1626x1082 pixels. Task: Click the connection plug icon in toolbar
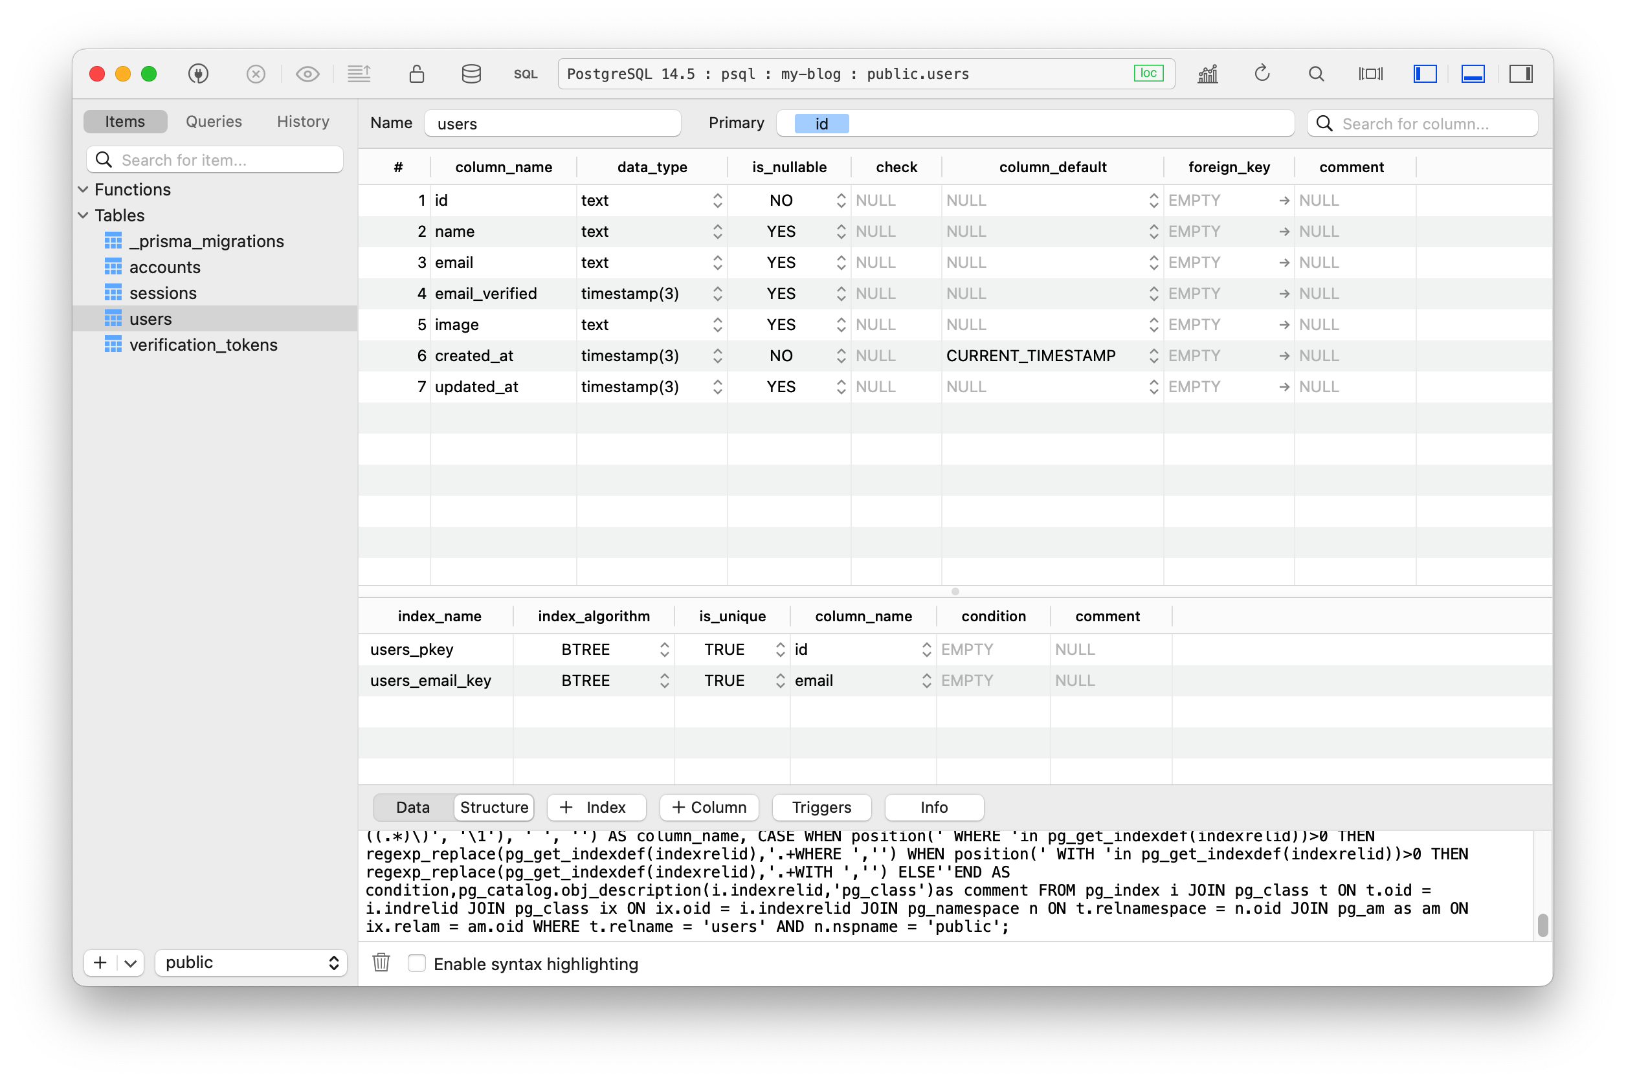(x=198, y=74)
